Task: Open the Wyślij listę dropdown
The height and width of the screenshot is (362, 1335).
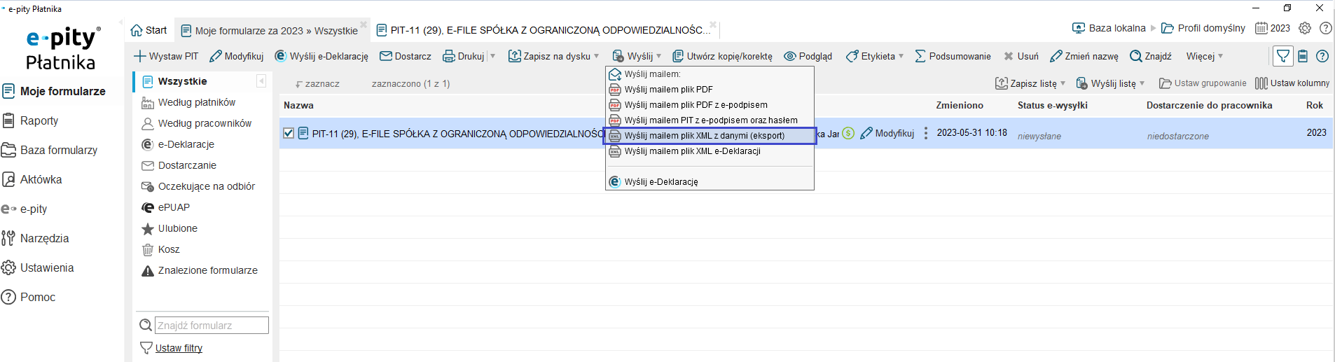Action: coord(1110,83)
